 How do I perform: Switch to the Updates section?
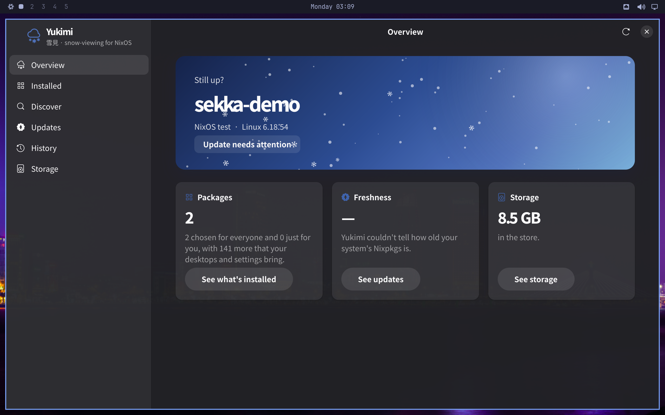[x=79, y=127]
